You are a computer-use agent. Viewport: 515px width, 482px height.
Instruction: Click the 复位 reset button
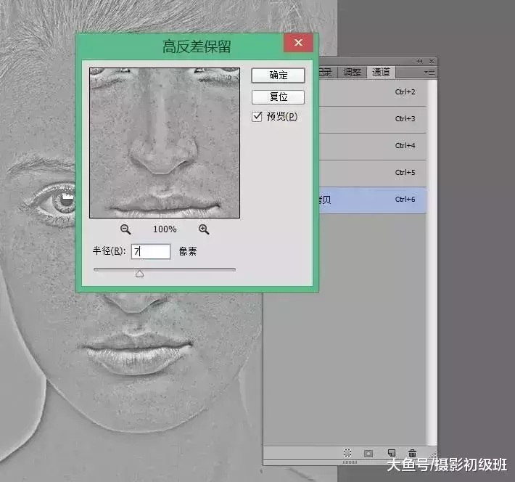point(278,97)
